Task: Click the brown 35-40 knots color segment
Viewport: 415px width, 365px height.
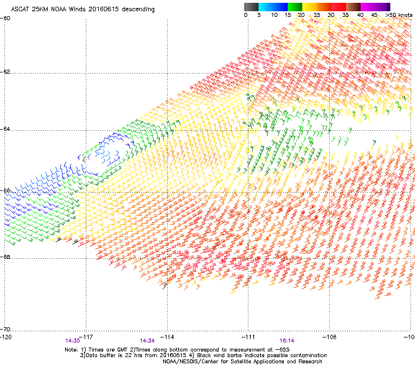Action: point(353,7)
